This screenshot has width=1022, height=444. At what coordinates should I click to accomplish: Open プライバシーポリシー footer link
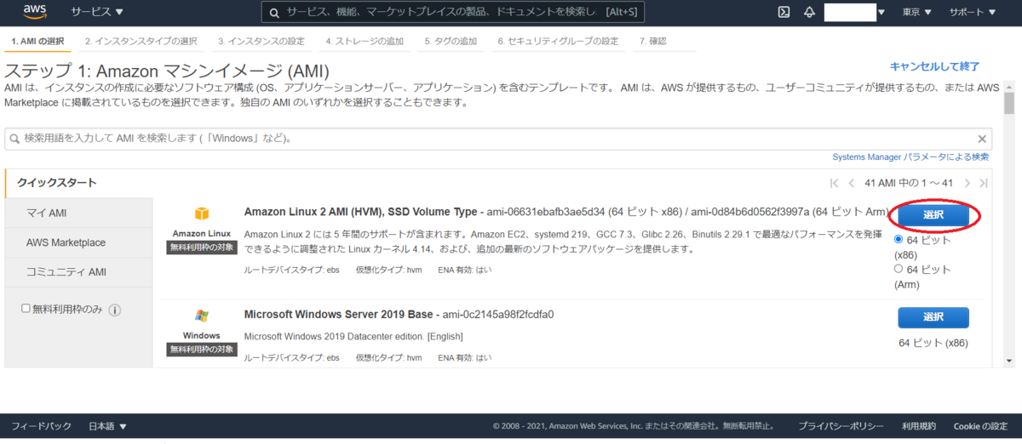click(841, 426)
